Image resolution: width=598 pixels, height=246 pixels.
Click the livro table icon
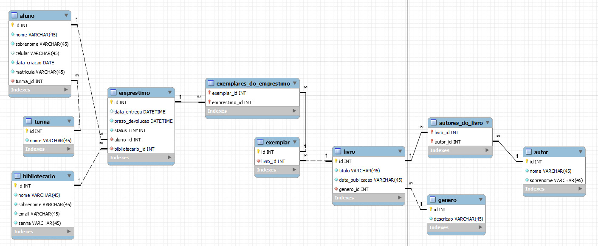point(337,152)
